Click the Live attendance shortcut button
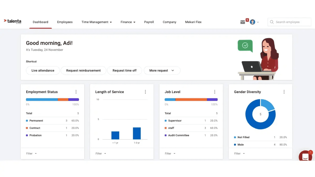Image resolution: width=315 pixels, height=177 pixels. click(43, 71)
